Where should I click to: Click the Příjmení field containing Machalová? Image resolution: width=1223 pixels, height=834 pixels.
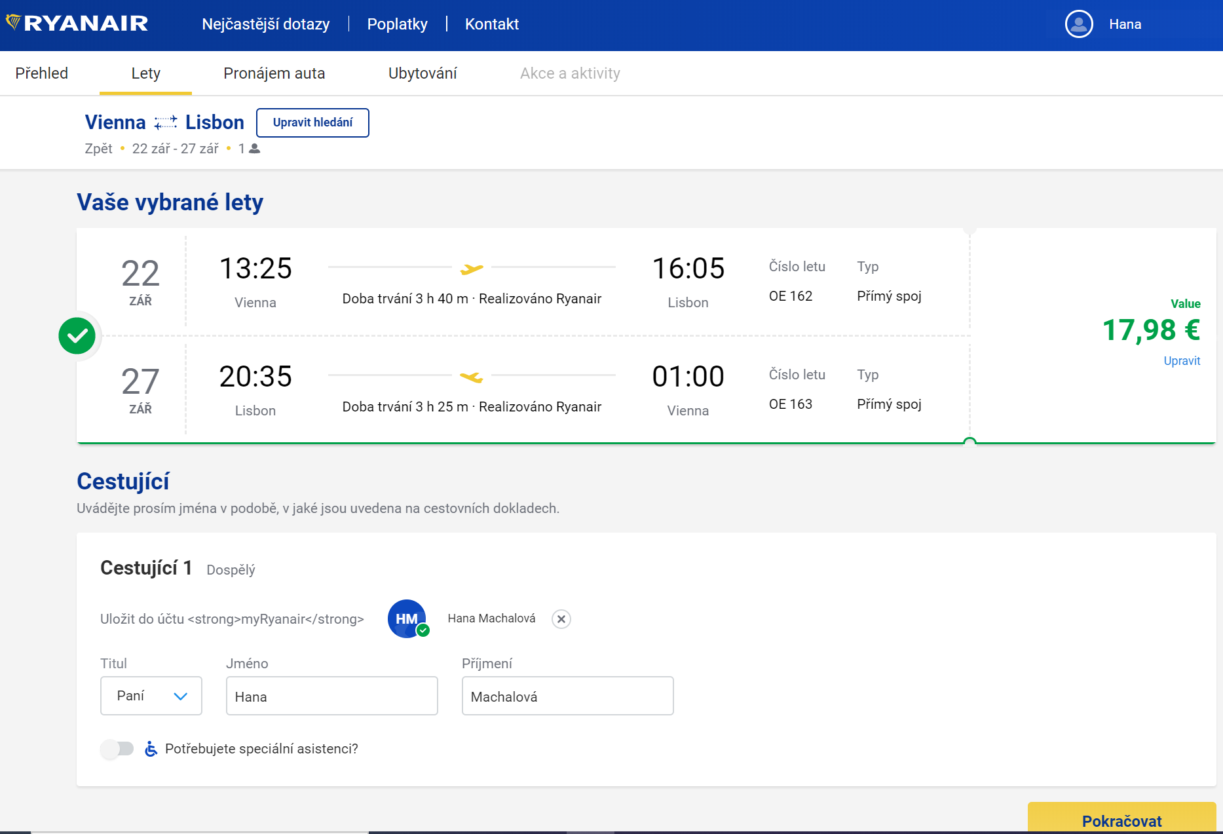coord(568,696)
